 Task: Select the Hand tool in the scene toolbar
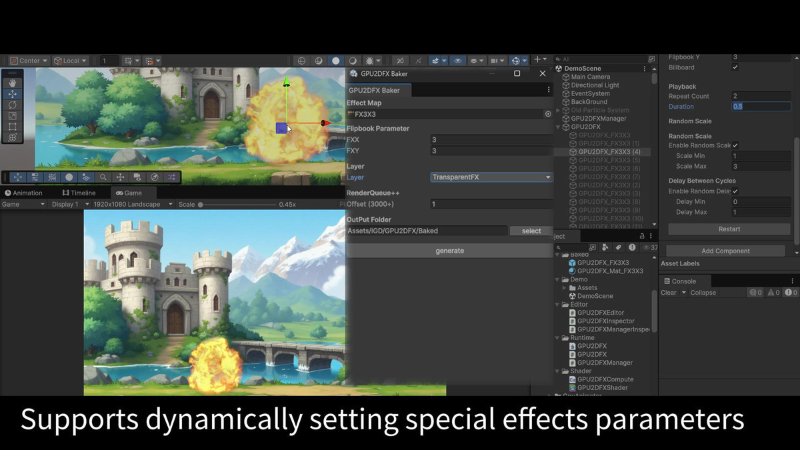click(13, 83)
